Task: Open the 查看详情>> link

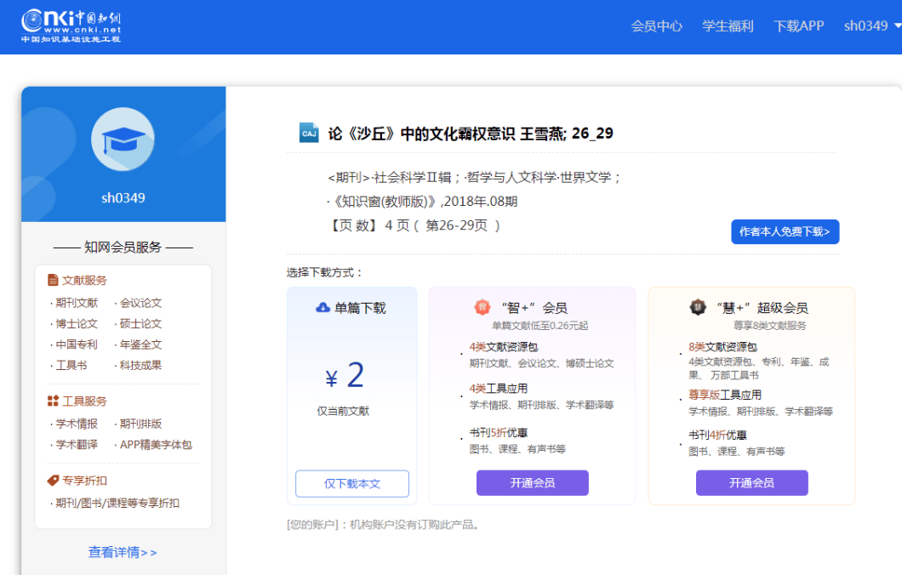Action: (x=123, y=552)
